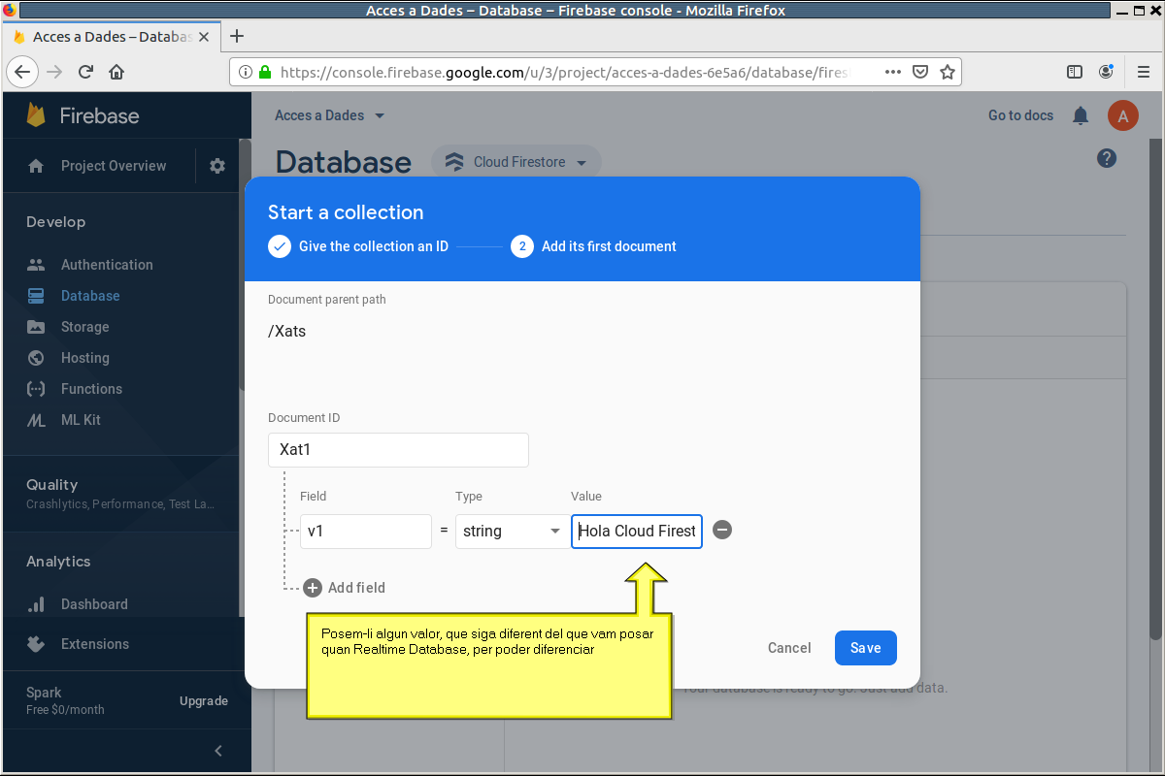
Task: Click the ML Kit icon
Action: point(36,420)
